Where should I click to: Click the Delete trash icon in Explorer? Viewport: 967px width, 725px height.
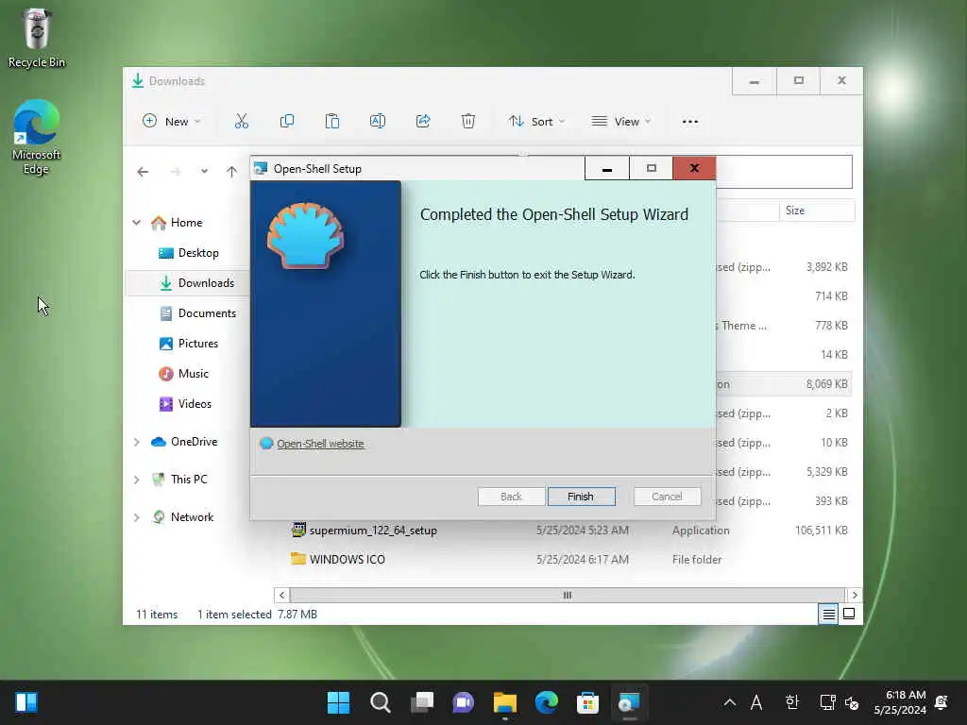pos(468,122)
